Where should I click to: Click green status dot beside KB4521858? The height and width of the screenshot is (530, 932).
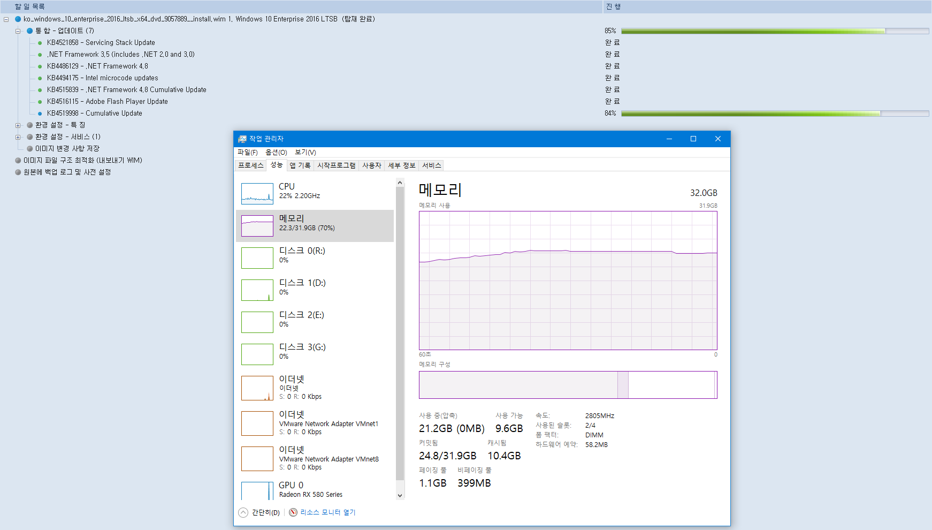pos(40,43)
